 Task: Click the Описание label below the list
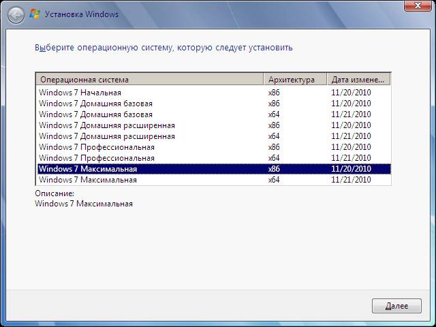click(54, 194)
